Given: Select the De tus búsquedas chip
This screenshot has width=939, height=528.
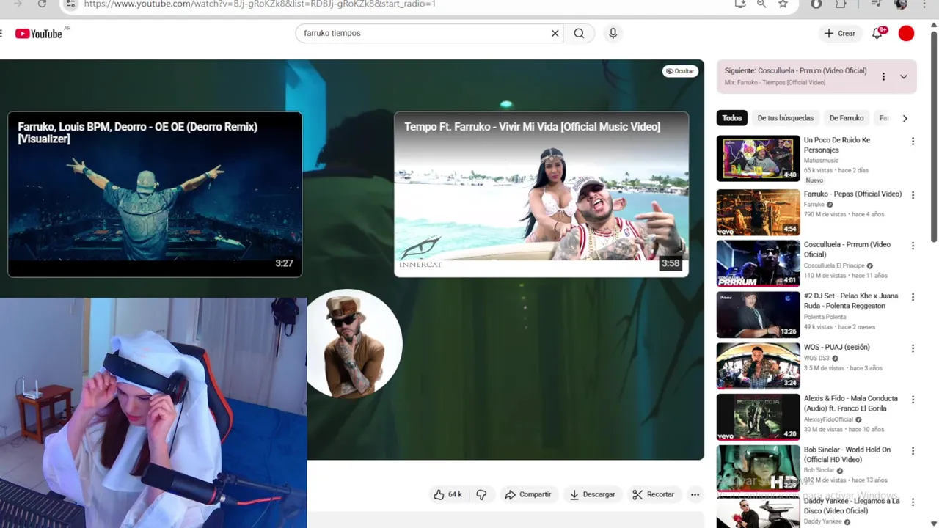Looking at the screenshot, I should (785, 118).
